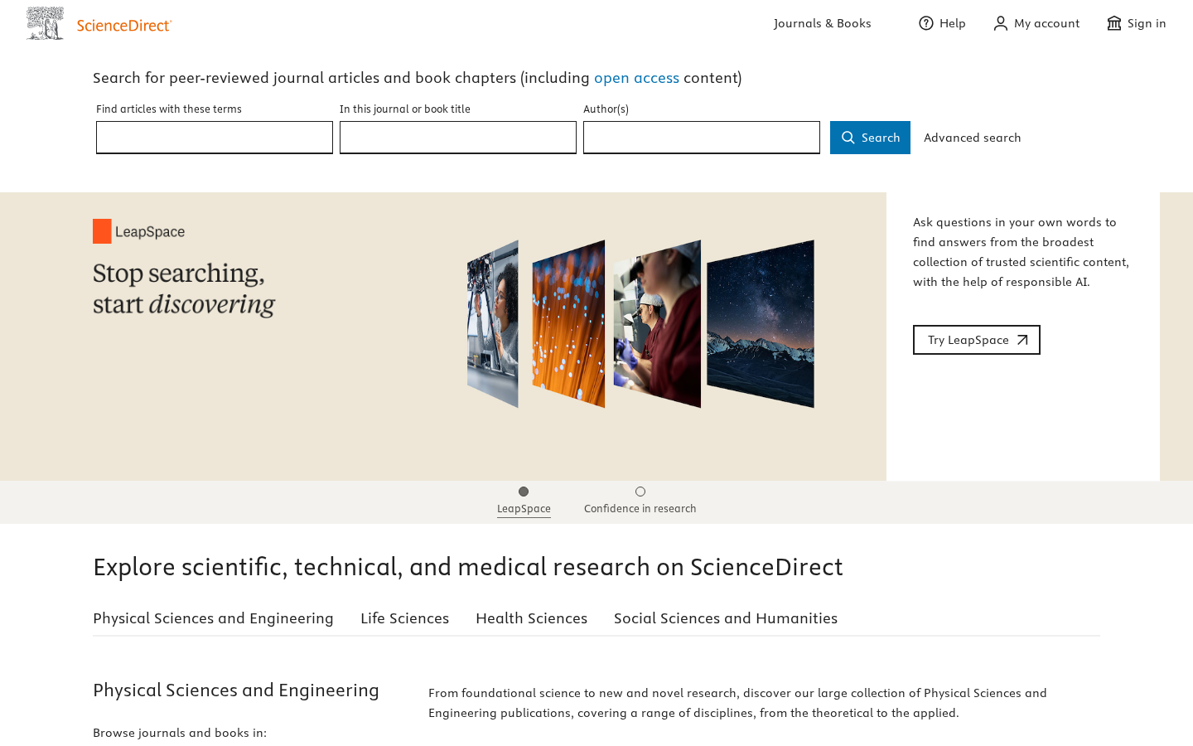Click the Search button label
The image size is (1193, 746).
pyautogui.click(x=881, y=138)
